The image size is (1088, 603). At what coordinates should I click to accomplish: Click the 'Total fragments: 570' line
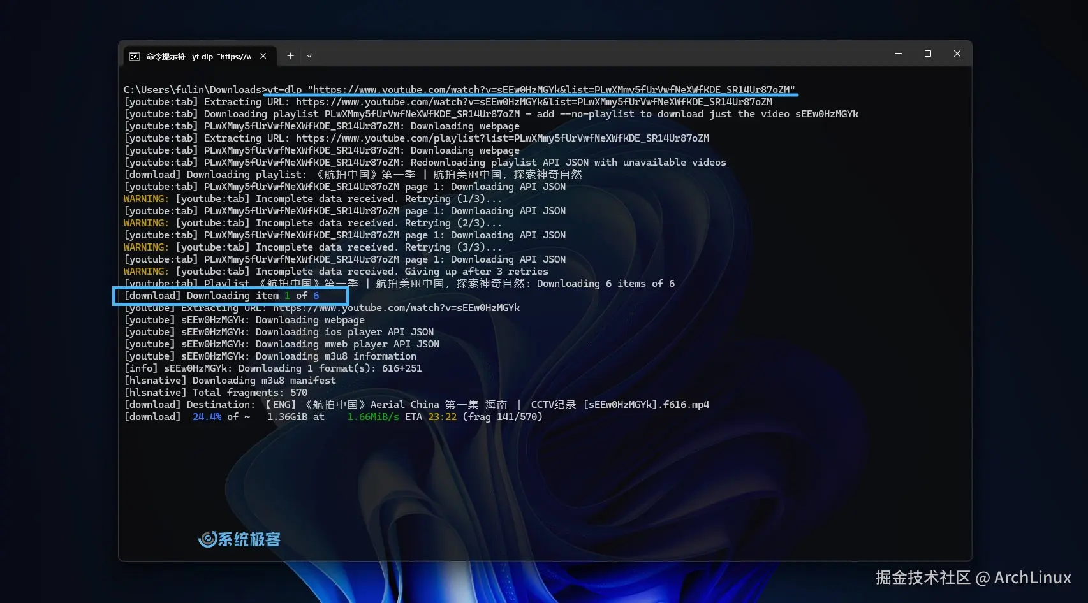(216, 393)
